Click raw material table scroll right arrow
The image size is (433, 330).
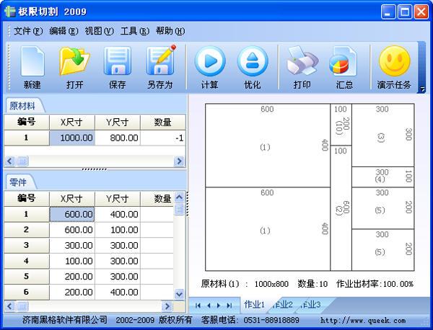pos(179,161)
